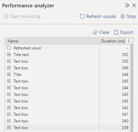Click the 339 duration value

(125, 128)
